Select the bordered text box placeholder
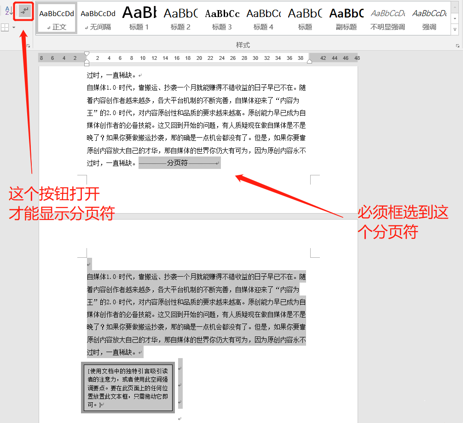463x423 pixels. coord(127,387)
